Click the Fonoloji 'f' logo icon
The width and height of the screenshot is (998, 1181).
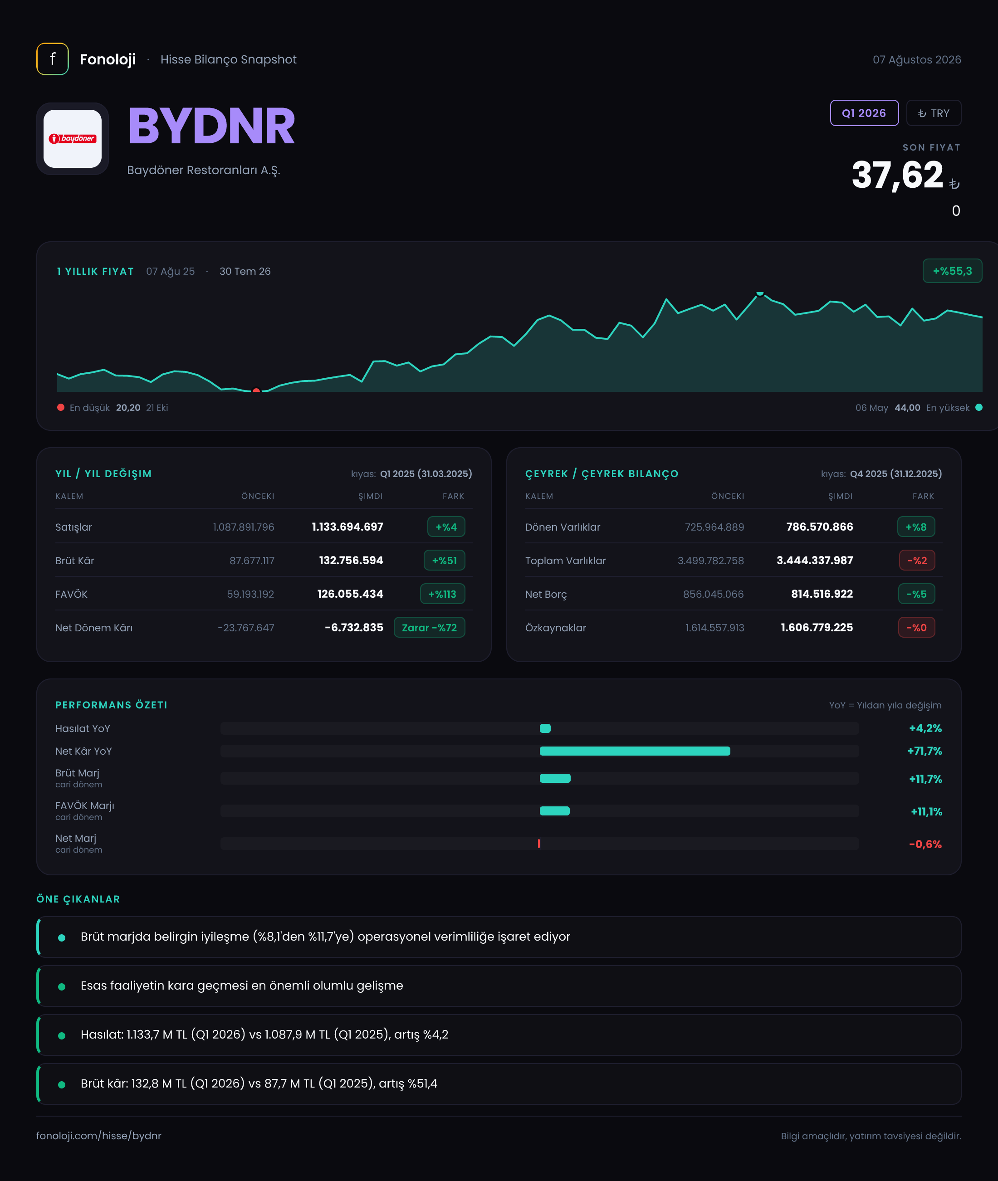[53, 59]
